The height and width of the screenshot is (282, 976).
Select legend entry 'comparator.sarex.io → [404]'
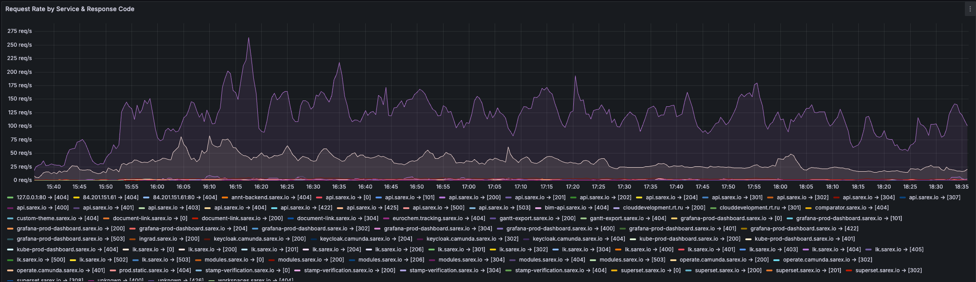point(852,208)
